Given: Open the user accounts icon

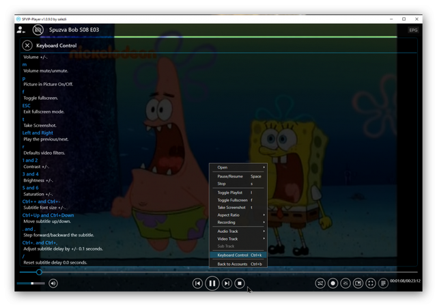Looking at the screenshot, I should pyautogui.click(x=20, y=30).
